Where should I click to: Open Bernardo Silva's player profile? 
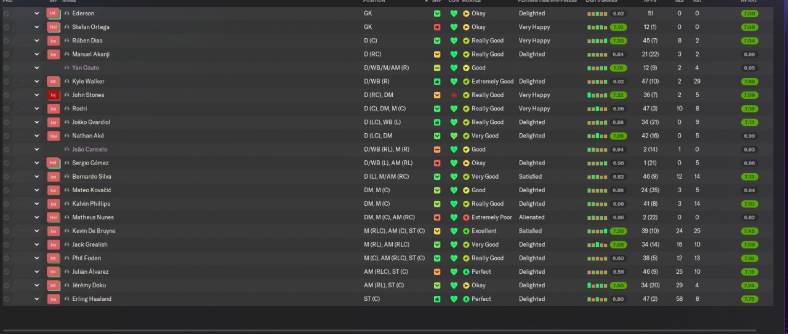click(x=92, y=177)
